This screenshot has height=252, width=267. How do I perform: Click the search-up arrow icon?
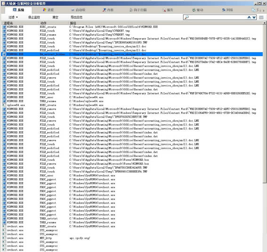249,17
